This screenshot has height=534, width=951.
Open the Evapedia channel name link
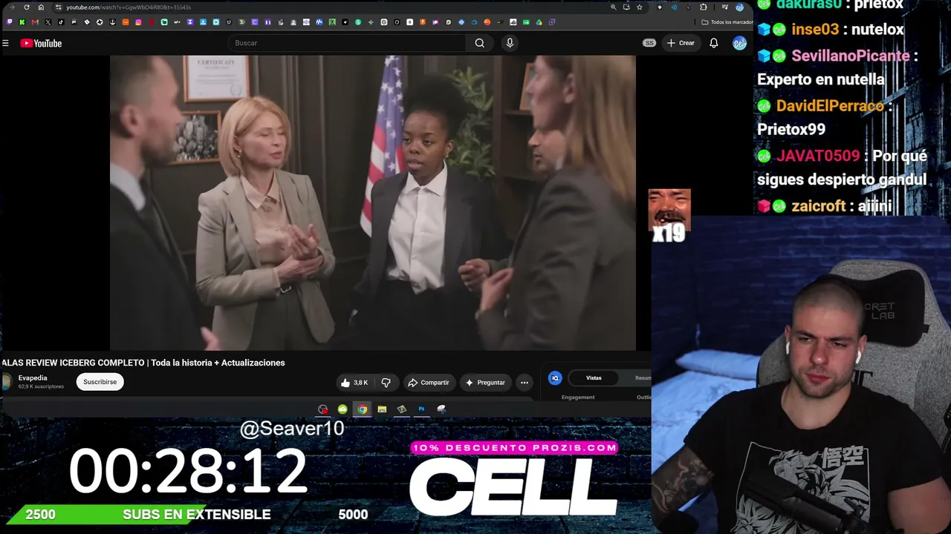pyautogui.click(x=33, y=378)
